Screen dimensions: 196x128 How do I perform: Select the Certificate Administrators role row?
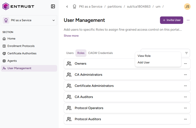(x=94, y=86)
